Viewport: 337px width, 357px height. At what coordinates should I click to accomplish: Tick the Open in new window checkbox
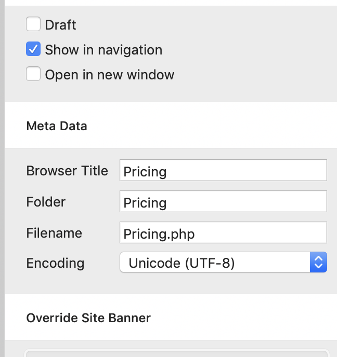tap(33, 75)
